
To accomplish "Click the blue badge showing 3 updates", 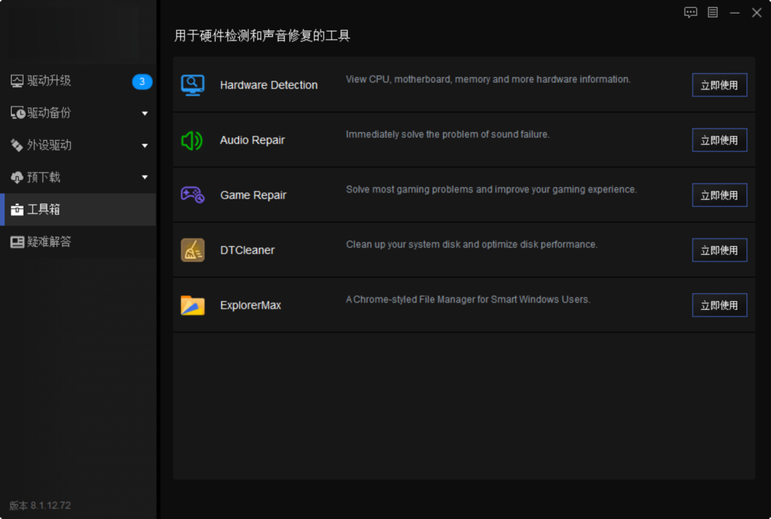I will [142, 81].
